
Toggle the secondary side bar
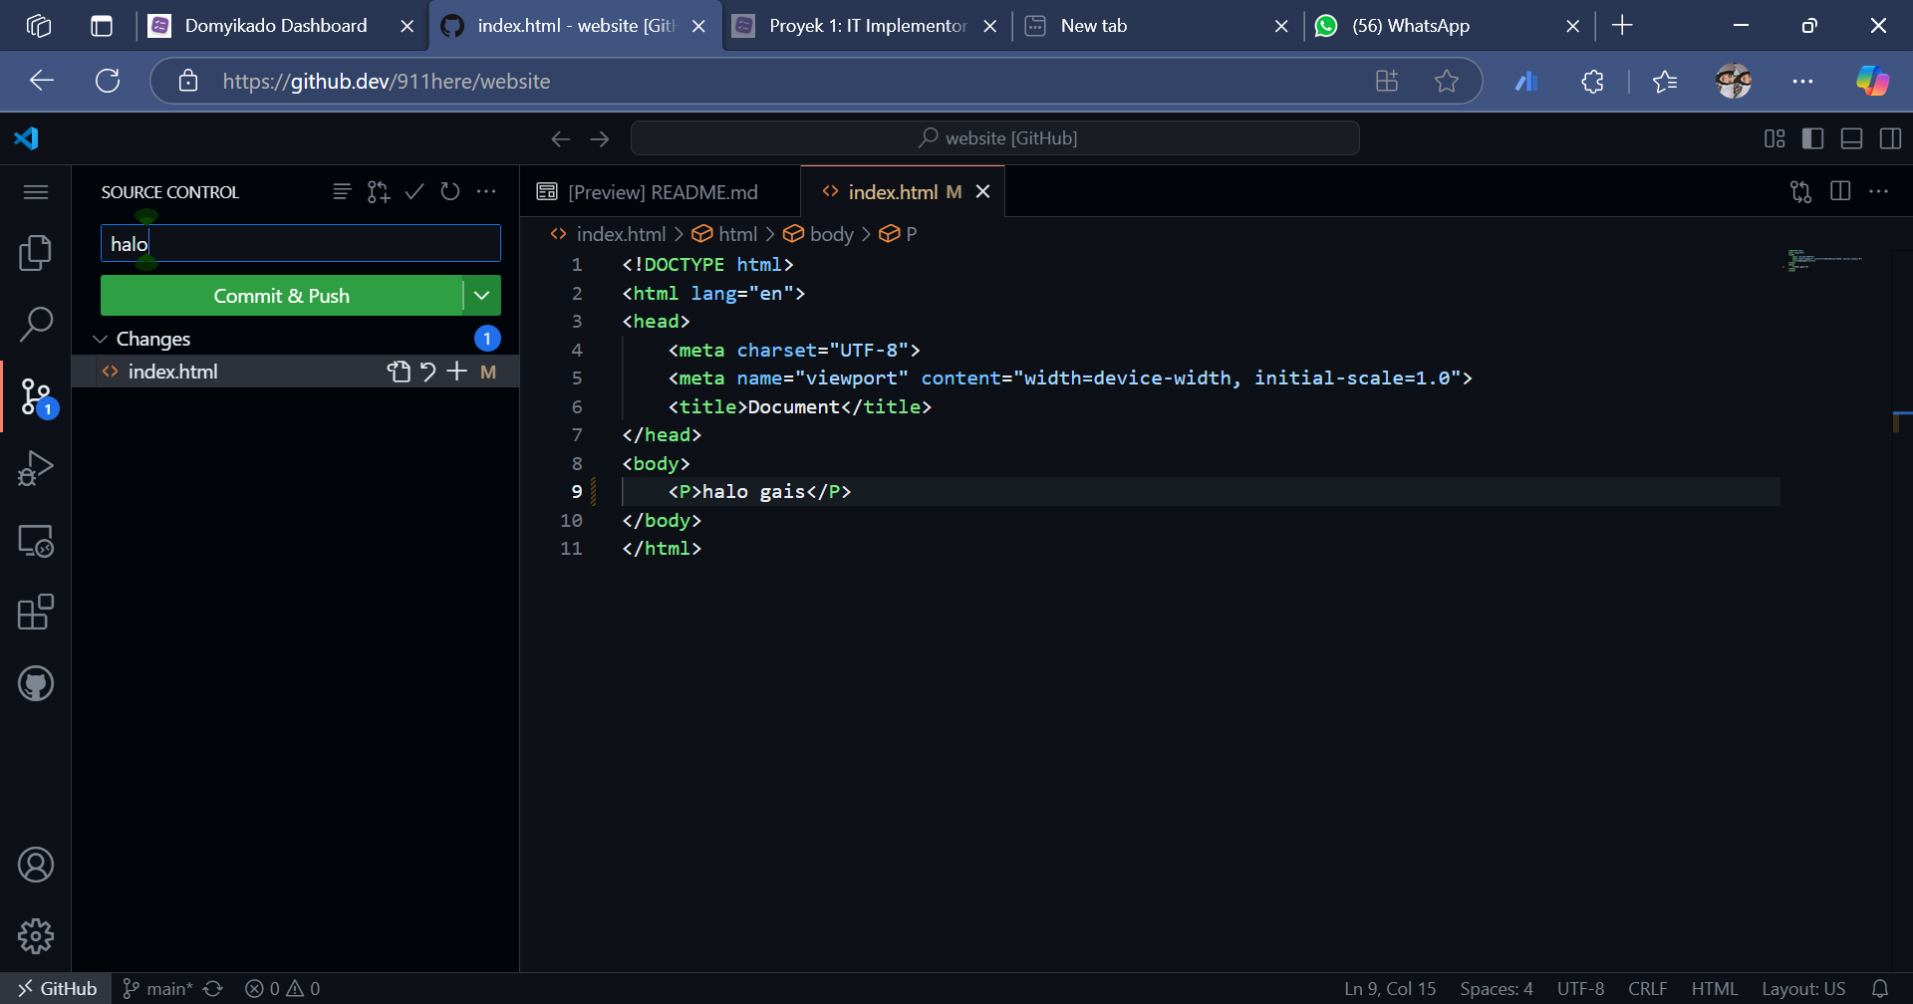1890,138
